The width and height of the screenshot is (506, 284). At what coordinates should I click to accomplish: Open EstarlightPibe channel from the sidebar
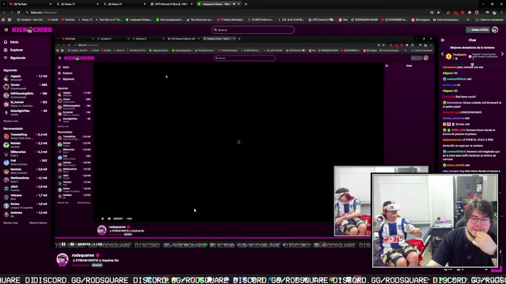tap(25, 112)
